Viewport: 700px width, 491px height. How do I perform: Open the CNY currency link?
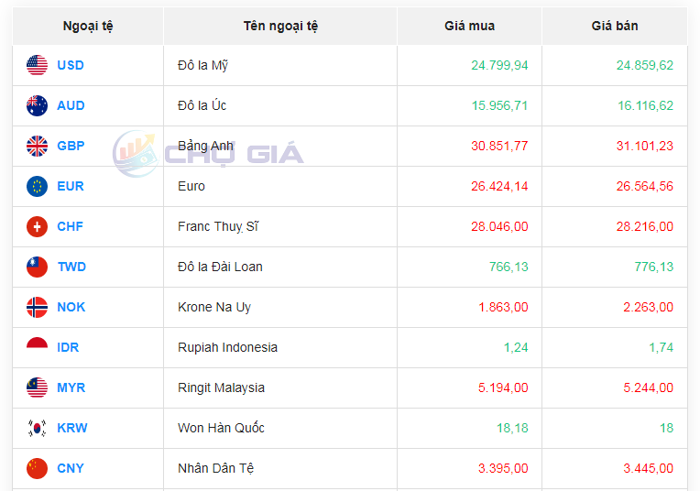(x=71, y=468)
